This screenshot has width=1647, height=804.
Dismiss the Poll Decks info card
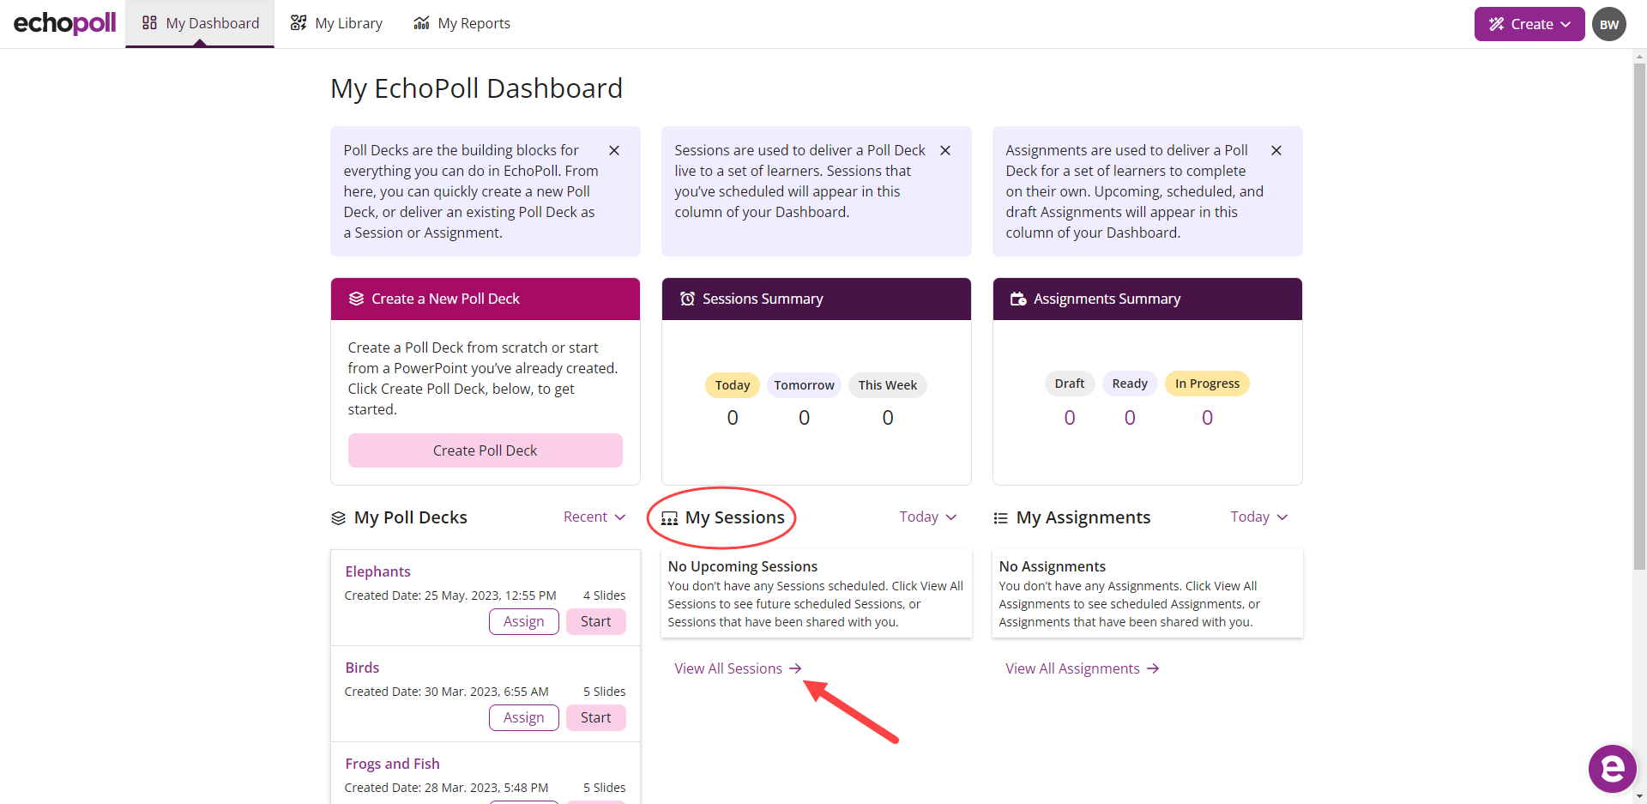pyautogui.click(x=614, y=150)
